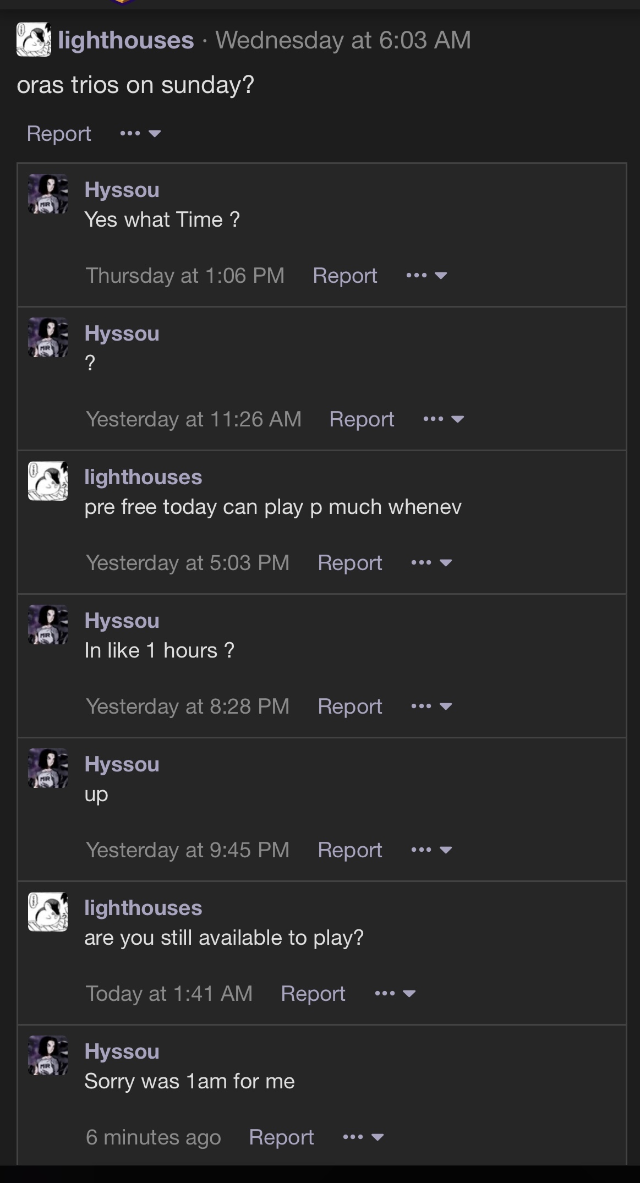Open options dropdown on 'Sorry was 1am for me'

[363, 1137]
